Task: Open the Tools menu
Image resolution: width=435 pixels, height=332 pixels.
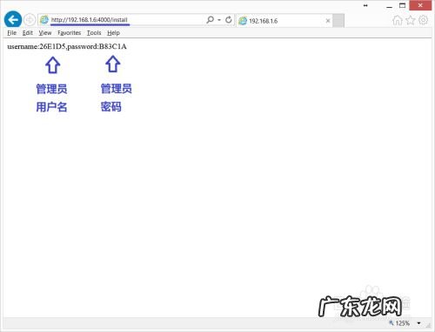Action: coord(94,33)
